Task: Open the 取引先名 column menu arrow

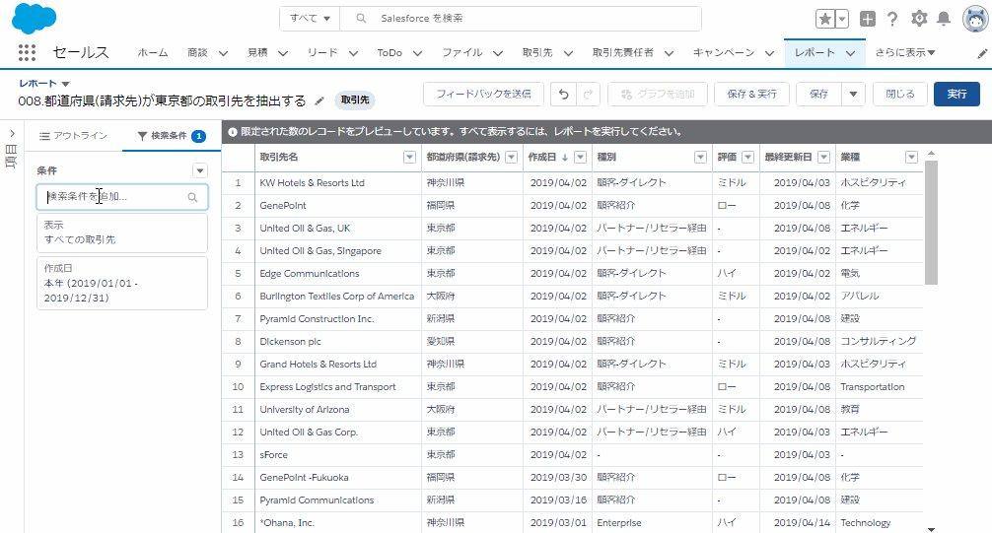Action: (x=409, y=158)
